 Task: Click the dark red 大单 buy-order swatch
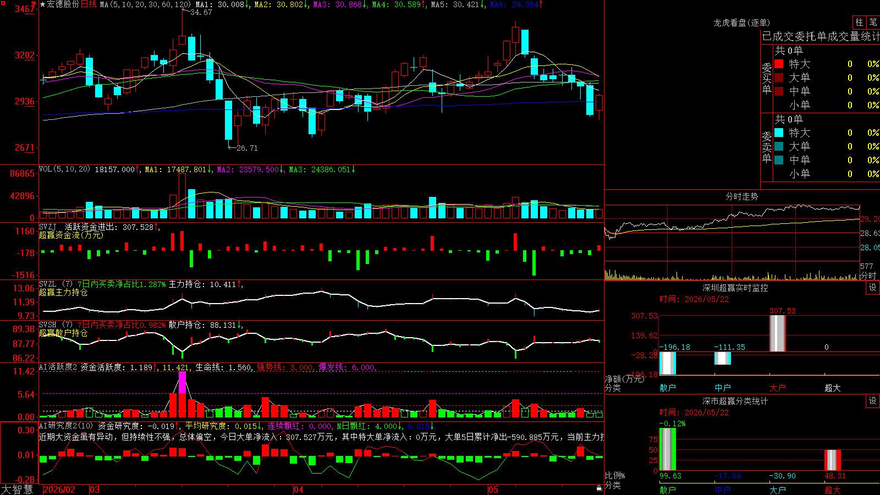point(779,78)
